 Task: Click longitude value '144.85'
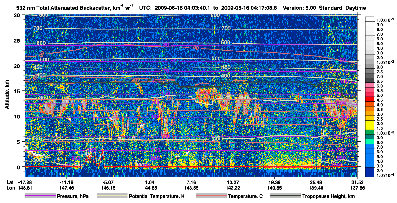[x=150, y=188]
